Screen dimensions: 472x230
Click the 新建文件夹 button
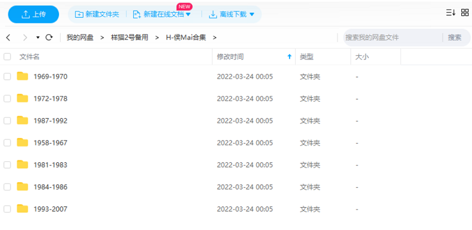pos(97,14)
